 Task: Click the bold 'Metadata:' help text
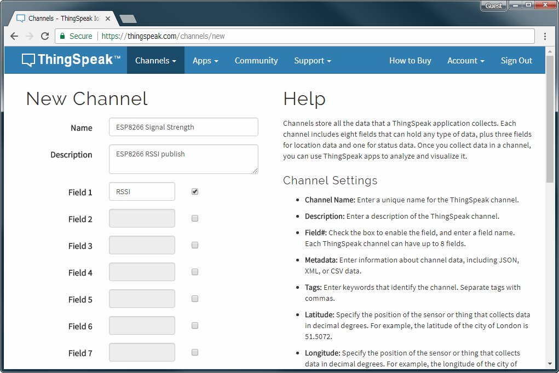point(321,260)
